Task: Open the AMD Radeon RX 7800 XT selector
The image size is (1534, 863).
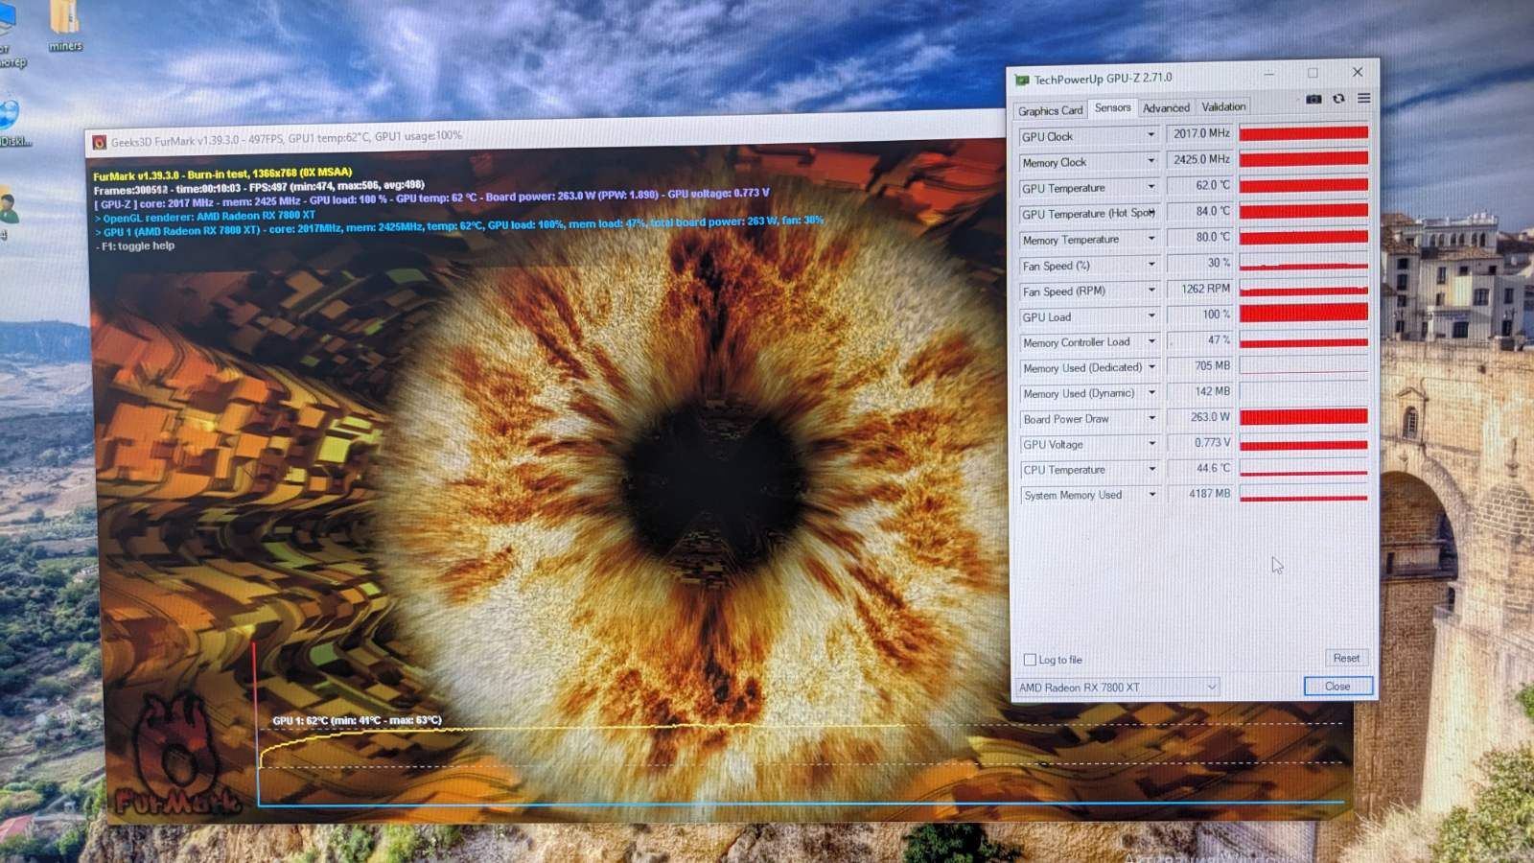Action: 1117,687
